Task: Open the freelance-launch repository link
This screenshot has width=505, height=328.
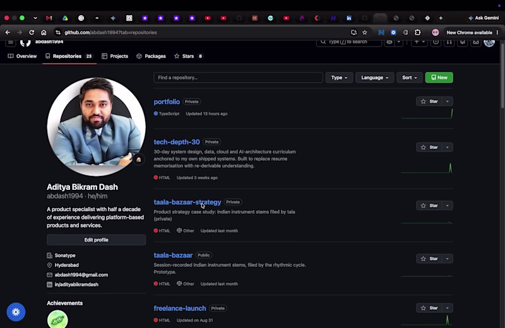Action: pos(180,308)
